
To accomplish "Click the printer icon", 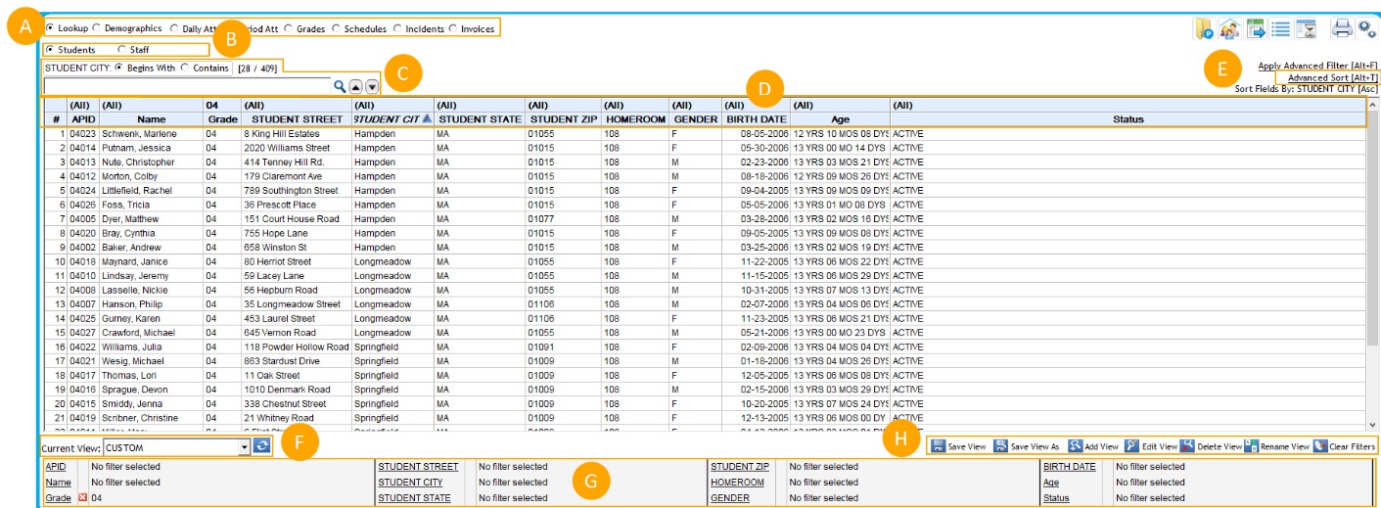I will 1342,28.
